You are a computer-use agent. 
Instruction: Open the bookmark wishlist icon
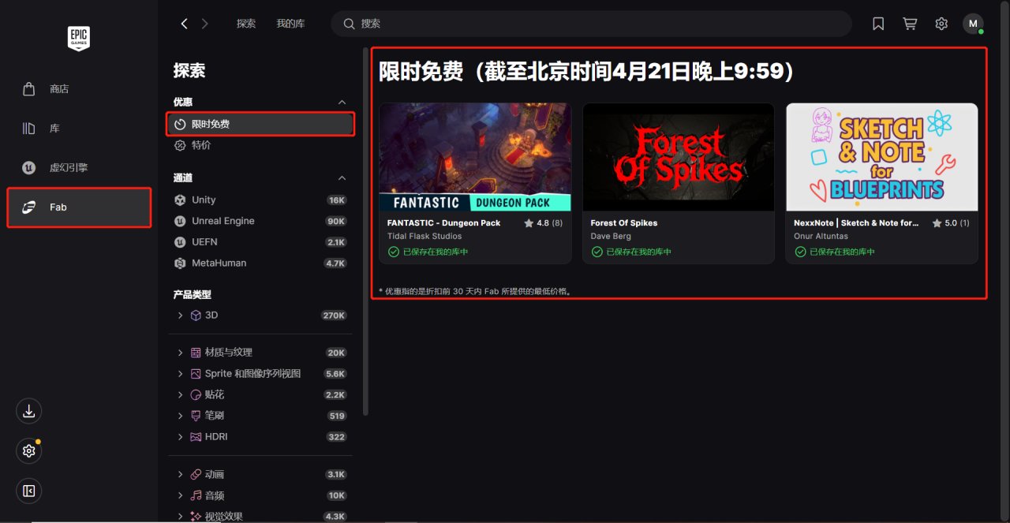coord(878,24)
